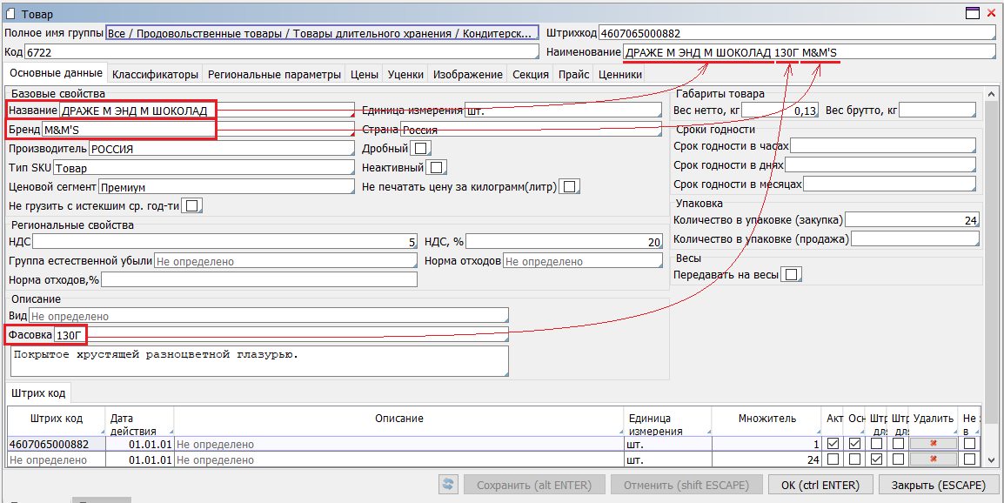Check Передавать на весы option

click(x=791, y=275)
